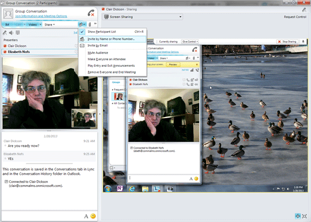Viewport: 311px width, 222px height.
Task: Click the 'YEs' reply message
Action: click(11, 159)
